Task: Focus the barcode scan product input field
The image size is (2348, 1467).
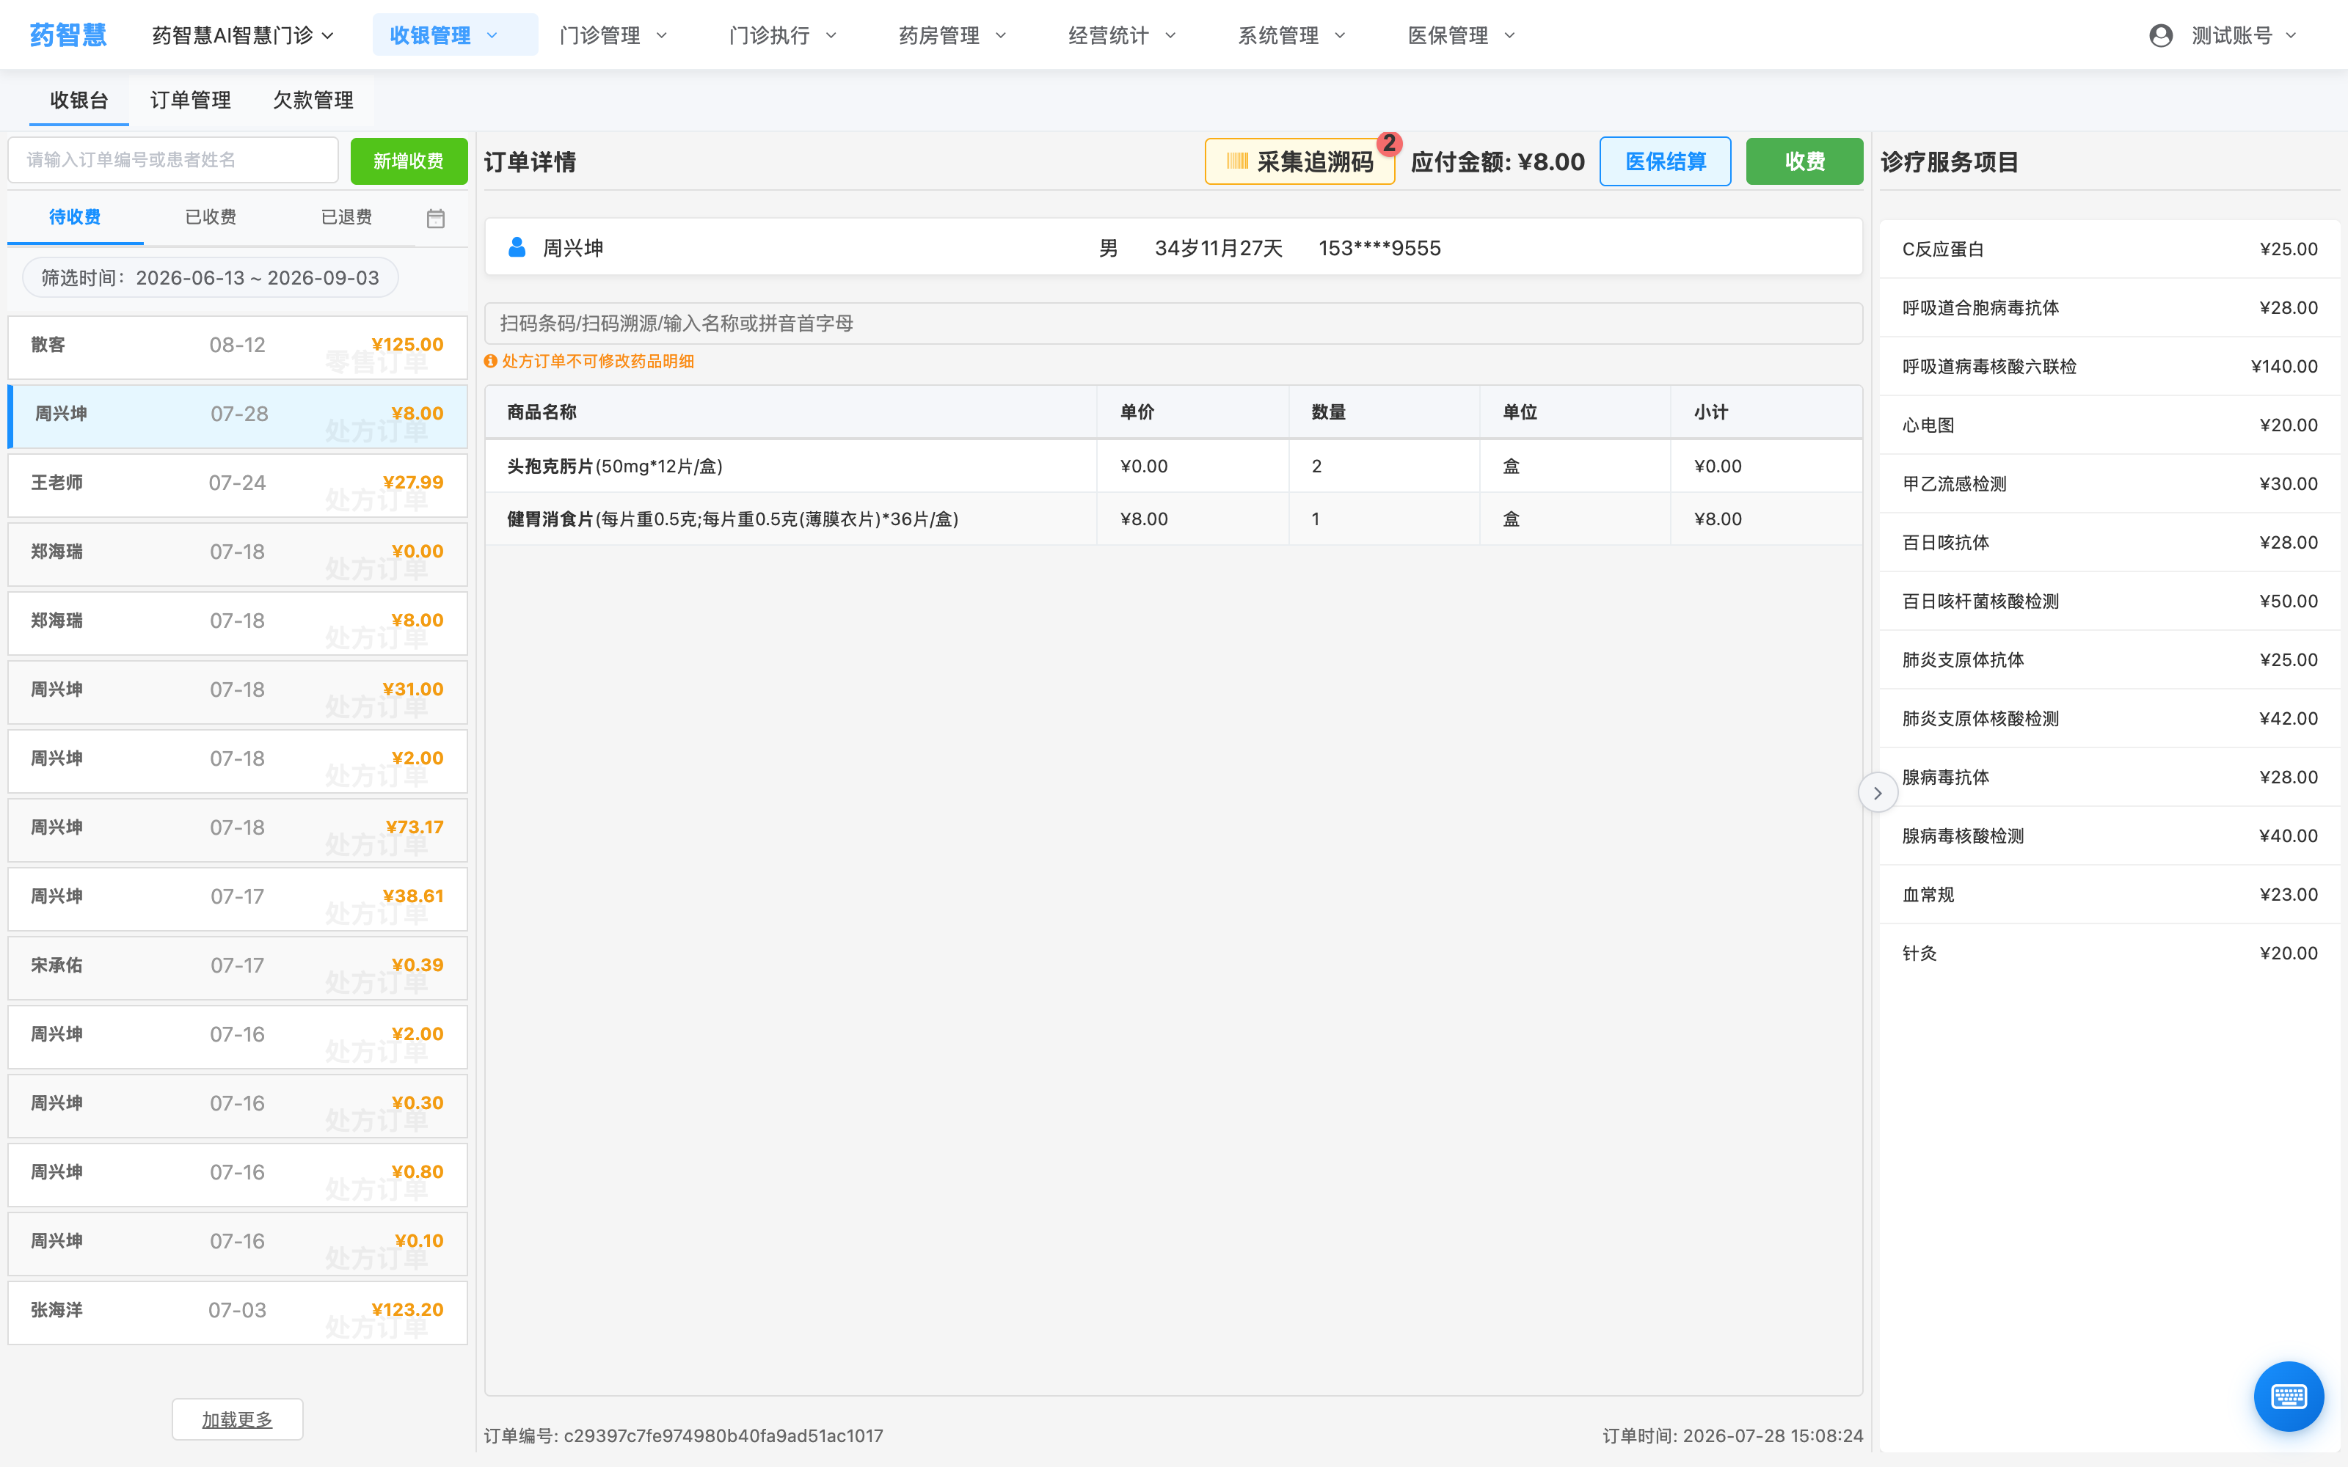Action: [x=1173, y=323]
